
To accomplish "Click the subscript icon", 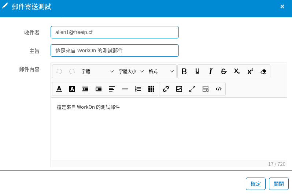I will click(237, 71).
